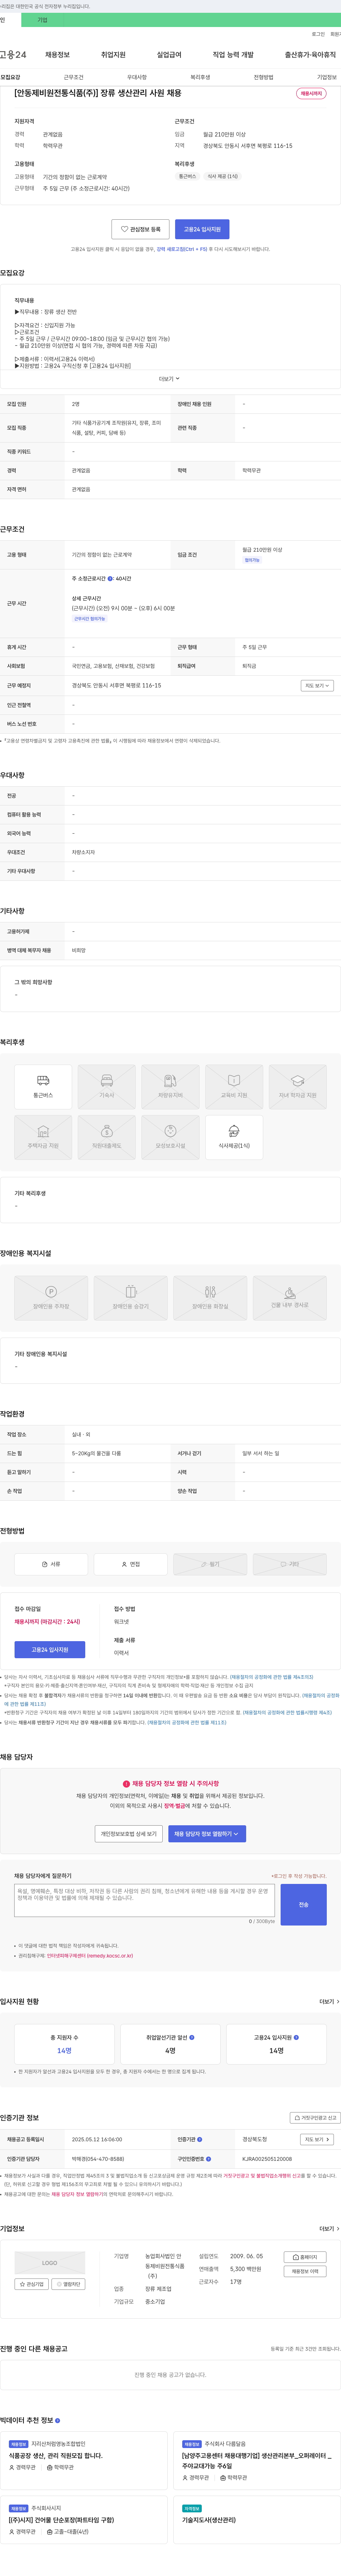Open the 채용정보 menu
The width and height of the screenshot is (341, 2576).
pyautogui.click(x=57, y=55)
